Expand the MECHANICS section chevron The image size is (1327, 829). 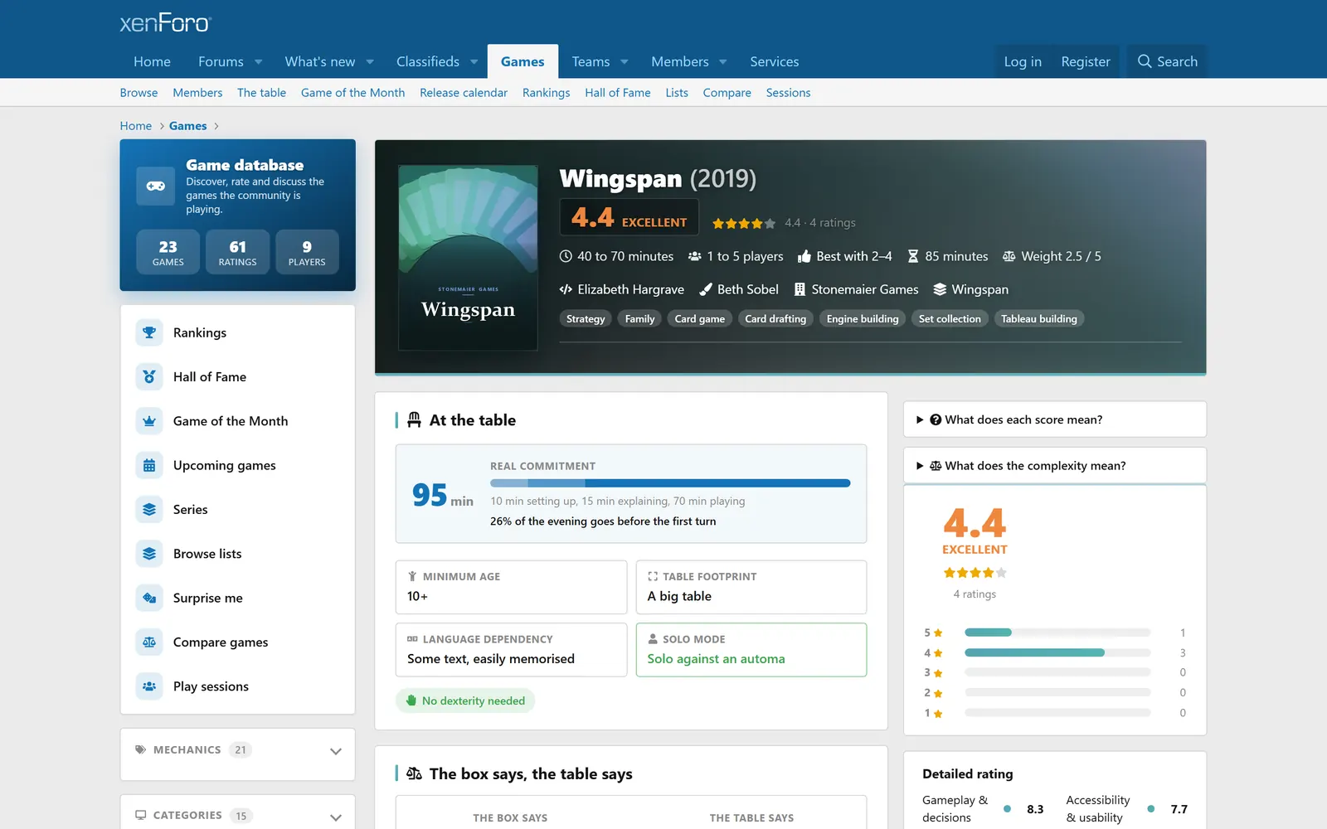336,751
